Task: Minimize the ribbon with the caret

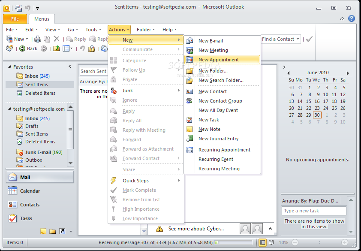Action: pyautogui.click(x=343, y=19)
